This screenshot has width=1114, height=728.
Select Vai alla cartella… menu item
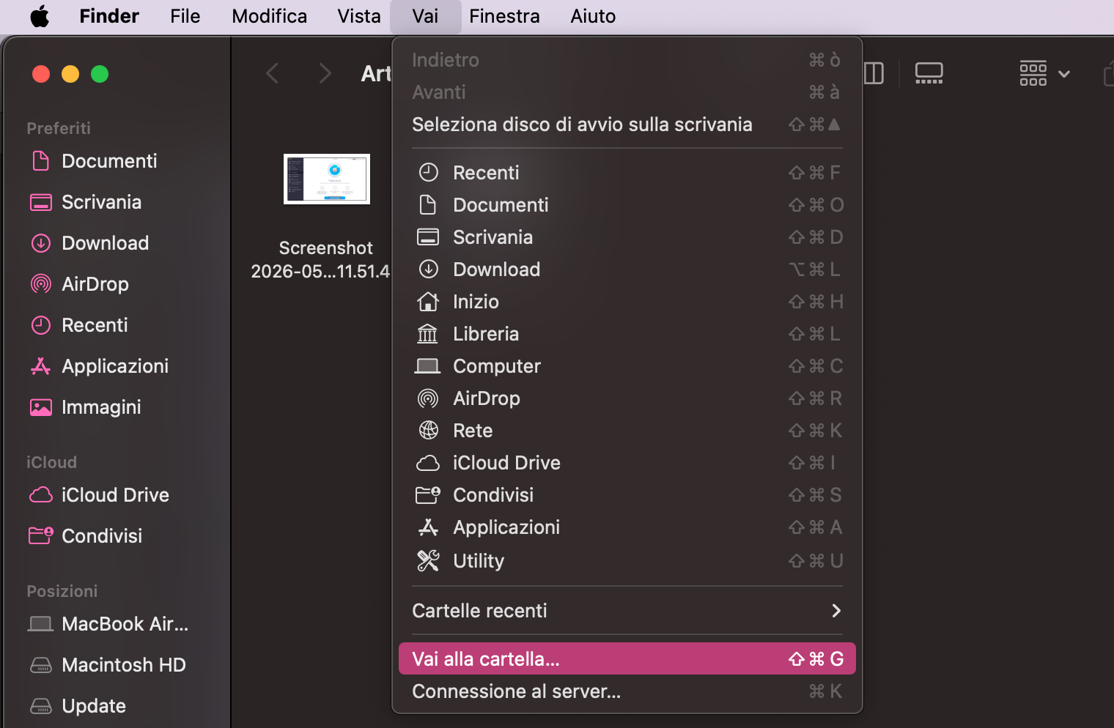627,659
